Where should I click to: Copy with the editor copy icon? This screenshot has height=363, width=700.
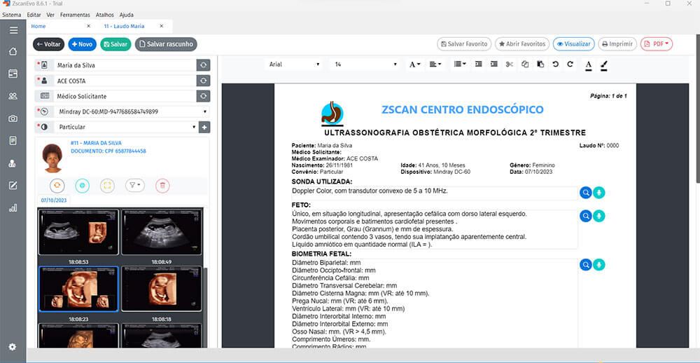(525, 64)
